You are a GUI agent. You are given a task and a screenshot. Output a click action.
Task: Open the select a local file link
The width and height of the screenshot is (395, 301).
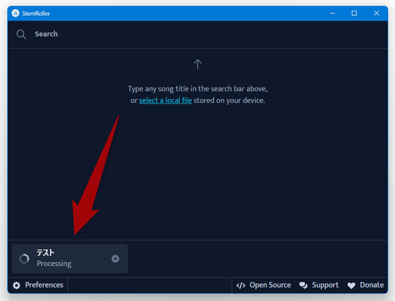165,100
